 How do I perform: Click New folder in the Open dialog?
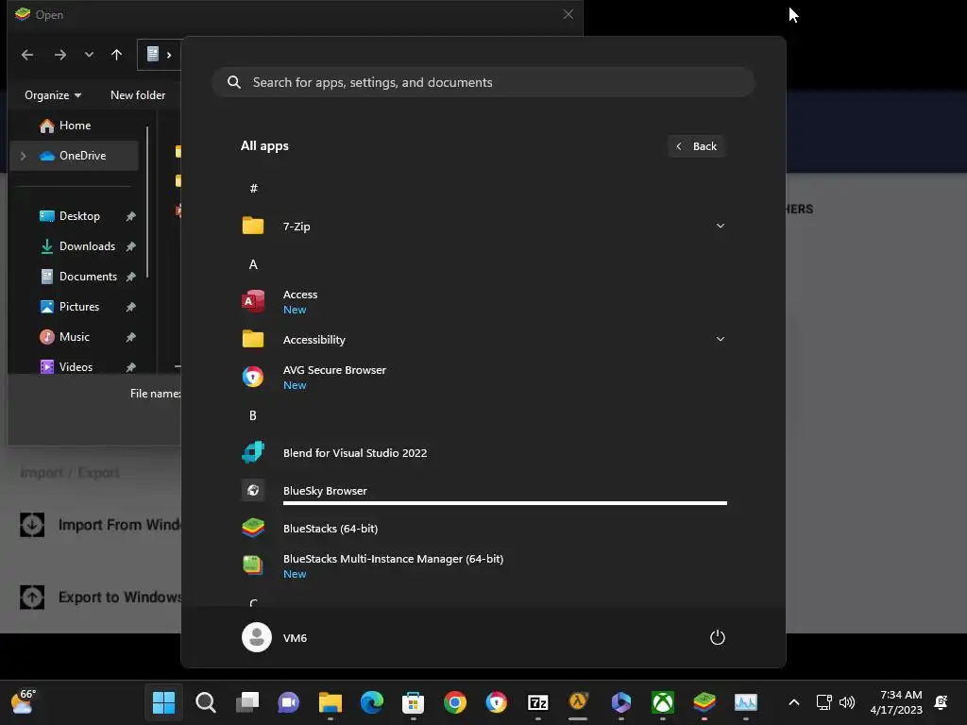click(138, 95)
